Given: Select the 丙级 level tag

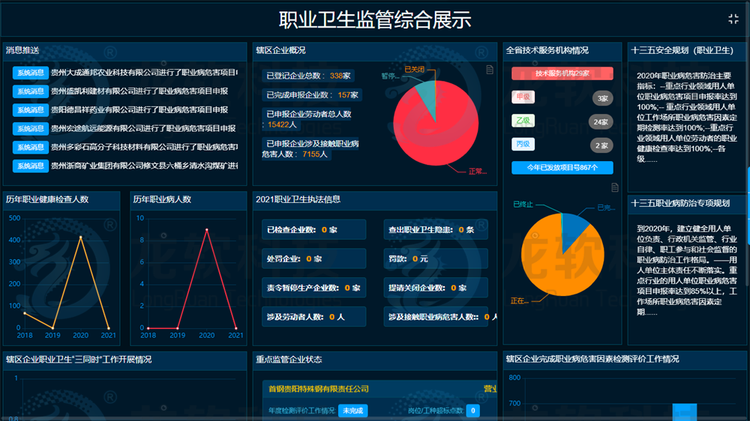Looking at the screenshot, I should 523,145.
